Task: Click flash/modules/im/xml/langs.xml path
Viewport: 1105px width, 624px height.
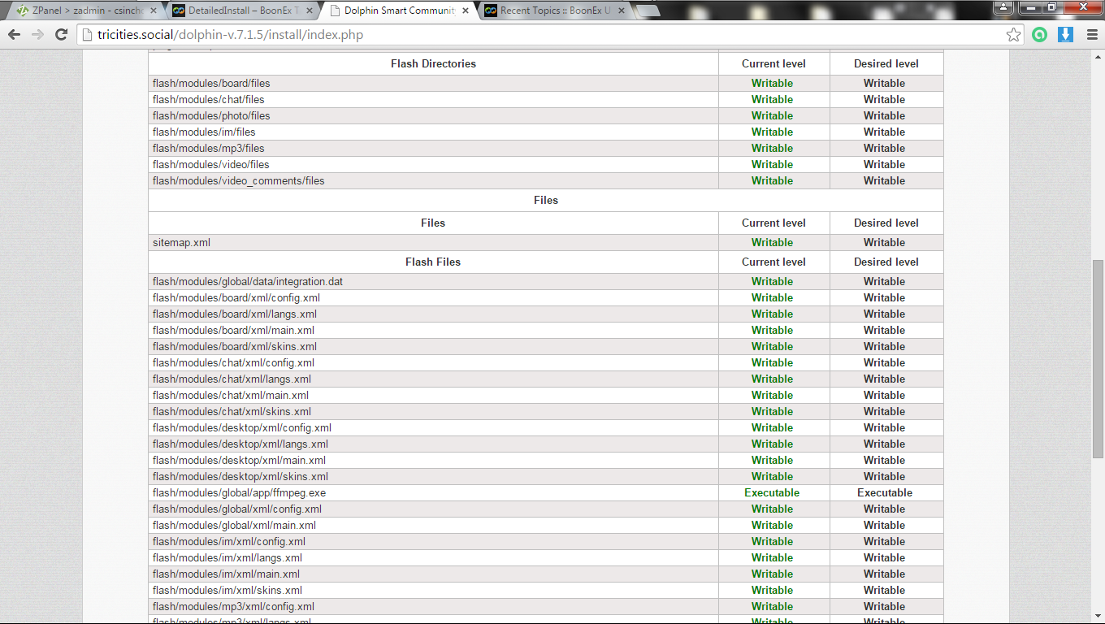Action: (x=227, y=557)
